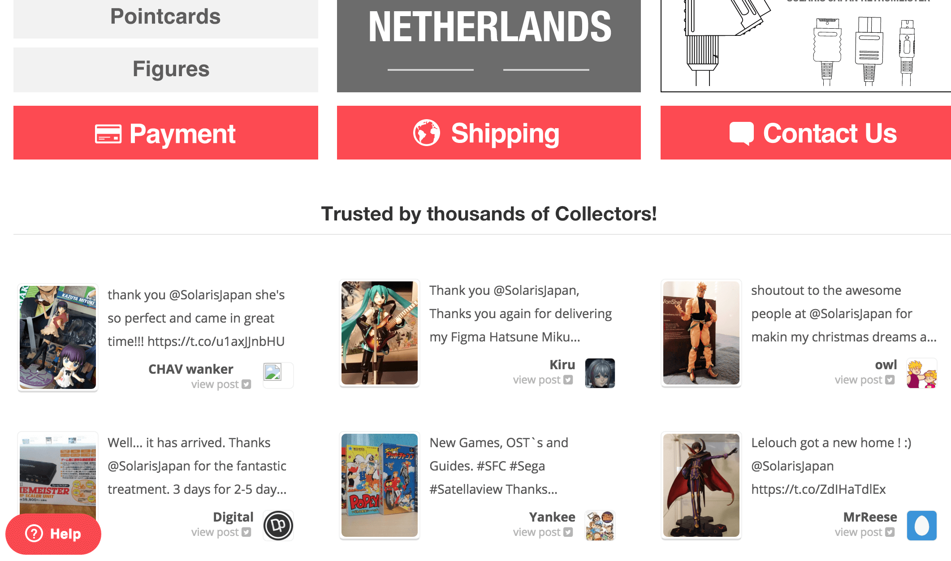Click owl's profile avatar icon

click(x=922, y=373)
